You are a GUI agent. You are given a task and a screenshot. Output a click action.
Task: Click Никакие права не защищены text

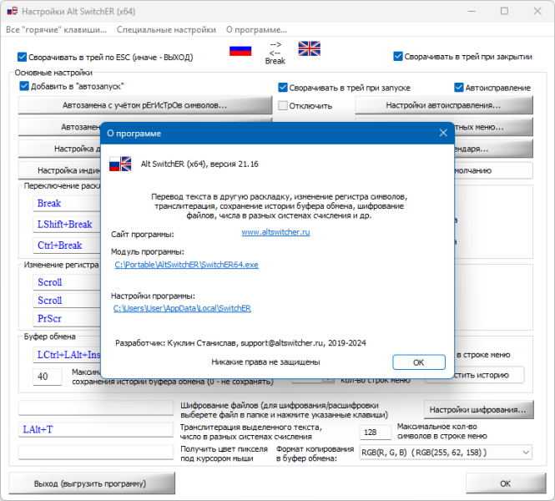coord(265,362)
